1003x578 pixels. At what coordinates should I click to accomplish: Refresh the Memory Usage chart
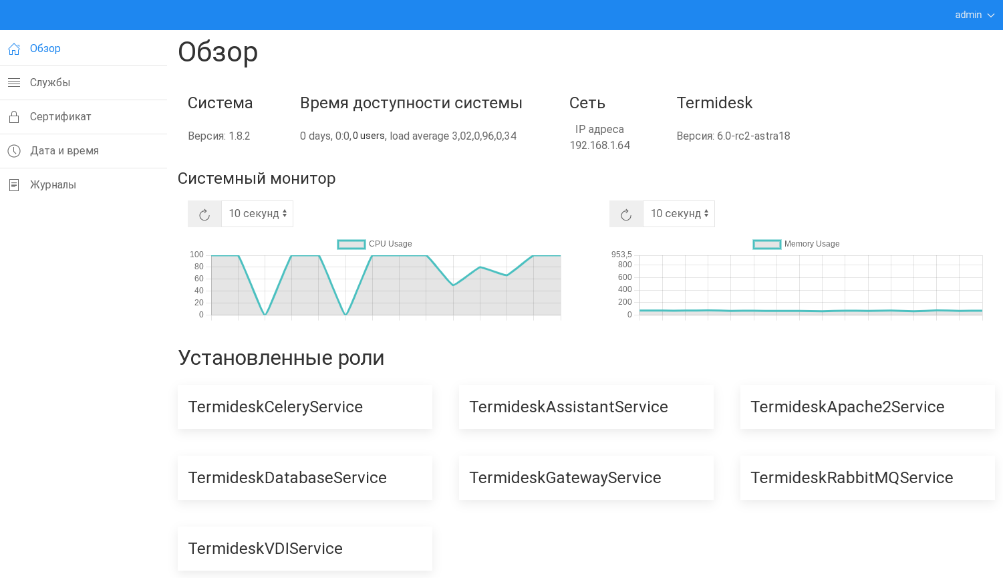pos(626,214)
